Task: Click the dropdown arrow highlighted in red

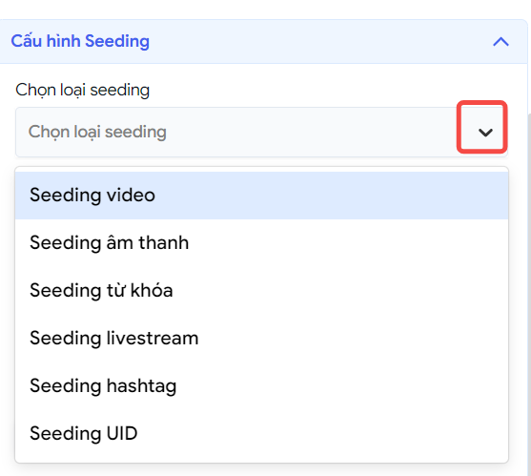Action: tap(485, 133)
